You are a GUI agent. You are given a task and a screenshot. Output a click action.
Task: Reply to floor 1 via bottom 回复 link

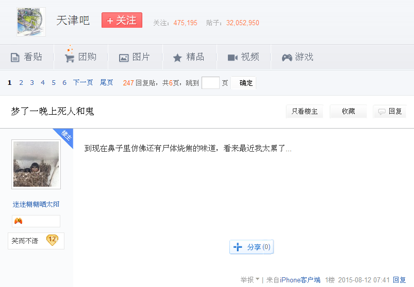(399, 280)
